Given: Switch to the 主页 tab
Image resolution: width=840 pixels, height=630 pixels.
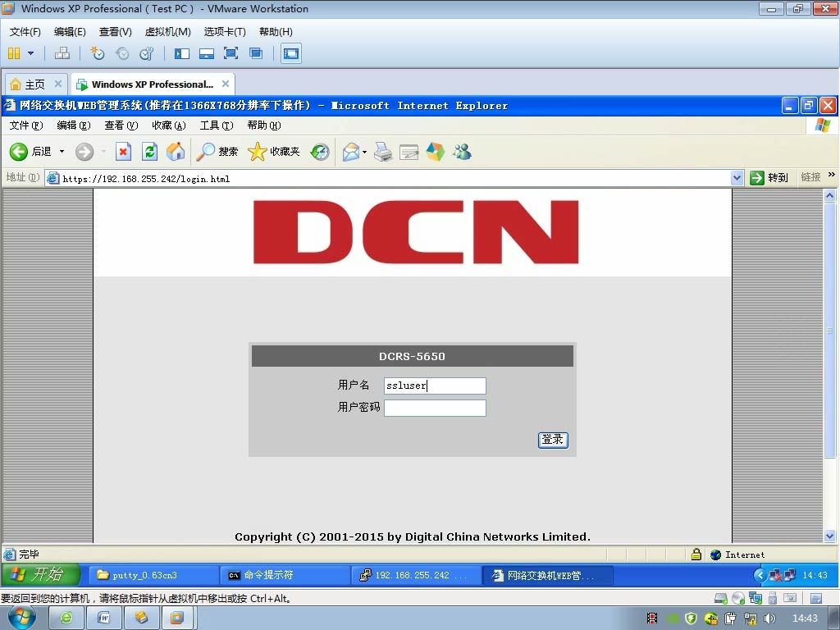Looking at the screenshot, I should click(x=34, y=84).
